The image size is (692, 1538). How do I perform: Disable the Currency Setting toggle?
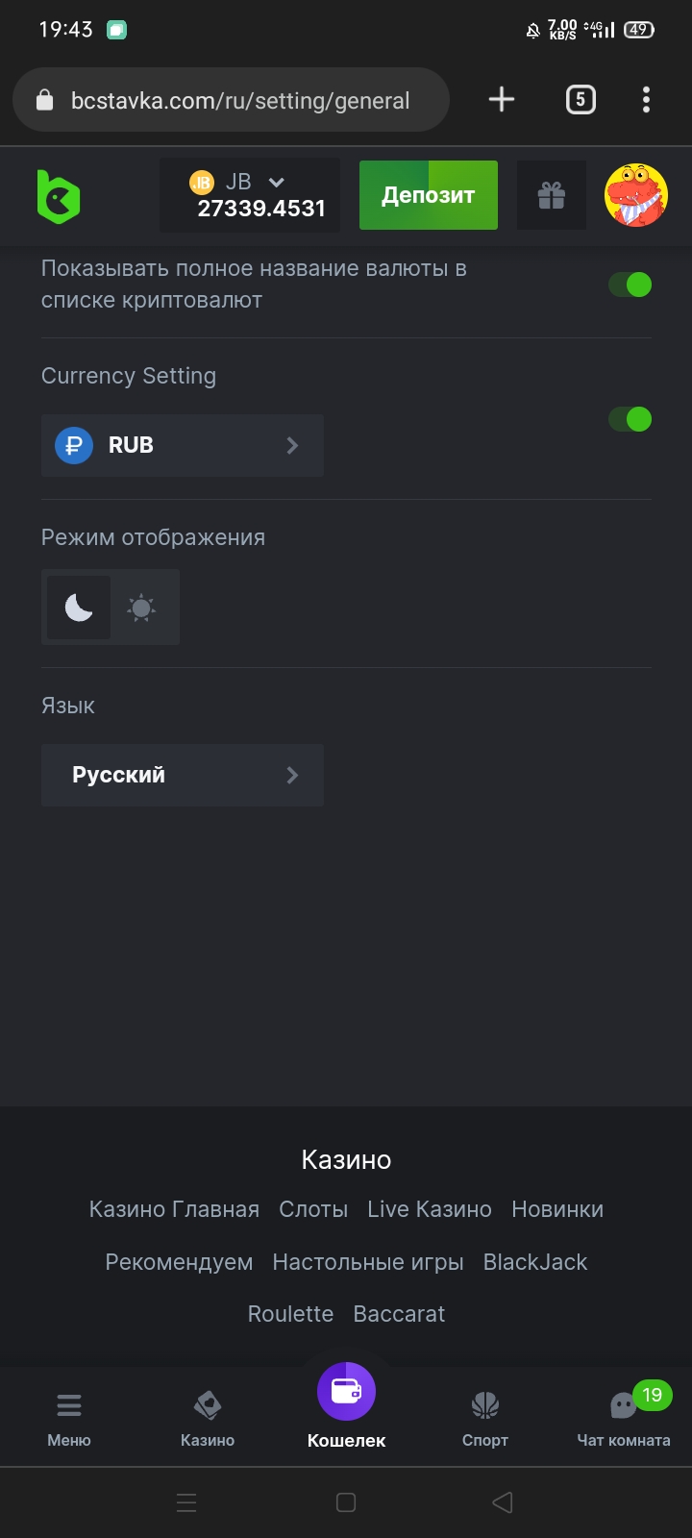point(630,419)
